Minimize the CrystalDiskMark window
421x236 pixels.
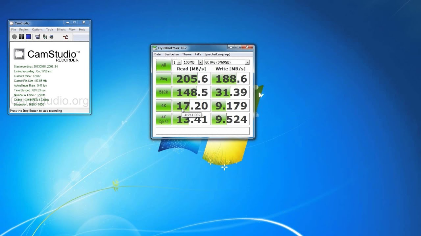click(x=231, y=47)
